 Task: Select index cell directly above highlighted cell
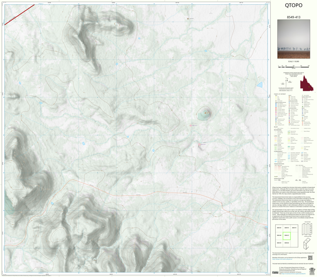pyautogui.click(x=287, y=228)
